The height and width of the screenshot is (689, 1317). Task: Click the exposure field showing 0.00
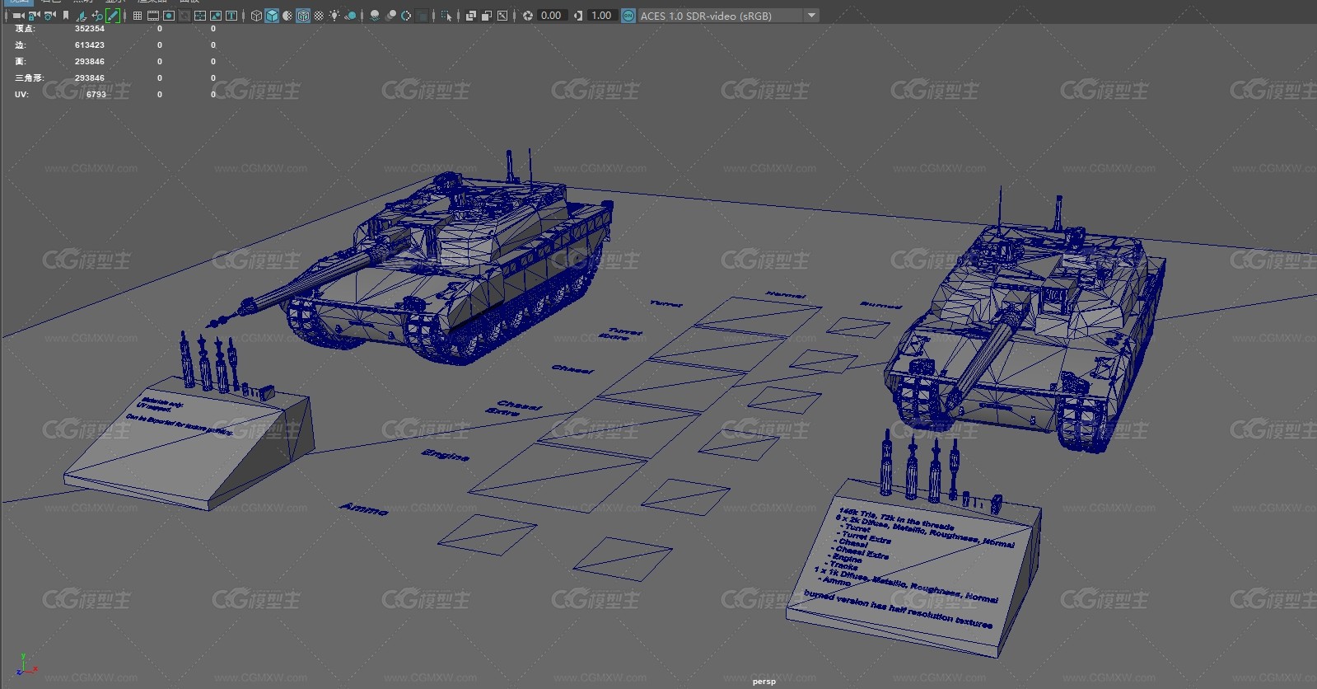pyautogui.click(x=552, y=16)
